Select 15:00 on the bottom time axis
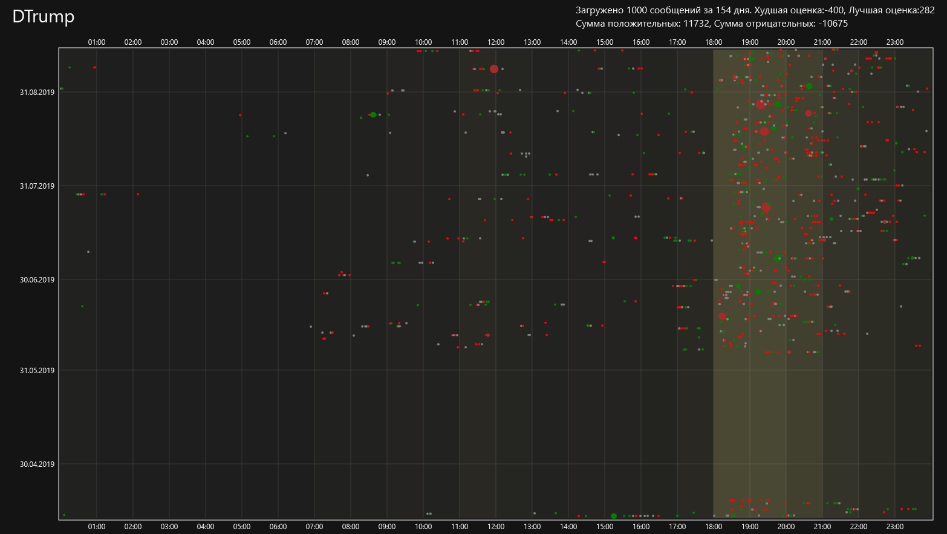This screenshot has height=534, width=947. [605, 527]
